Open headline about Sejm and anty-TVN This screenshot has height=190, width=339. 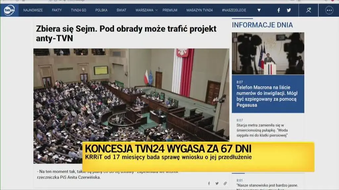[x=126, y=33]
